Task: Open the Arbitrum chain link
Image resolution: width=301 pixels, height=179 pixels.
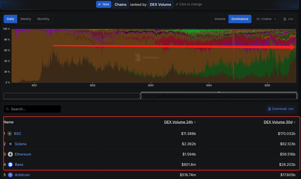Action: (22, 175)
